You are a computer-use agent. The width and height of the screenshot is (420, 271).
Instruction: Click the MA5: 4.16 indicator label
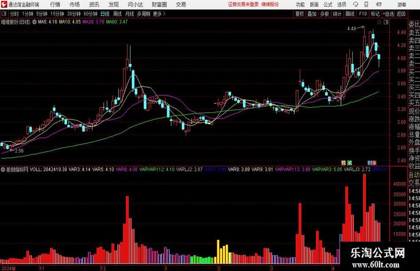click(48, 22)
